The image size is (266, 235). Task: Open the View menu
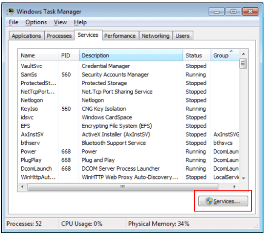(60, 22)
